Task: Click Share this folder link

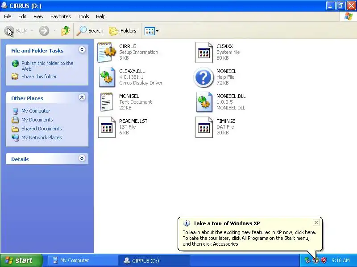Action: (39, 77)
